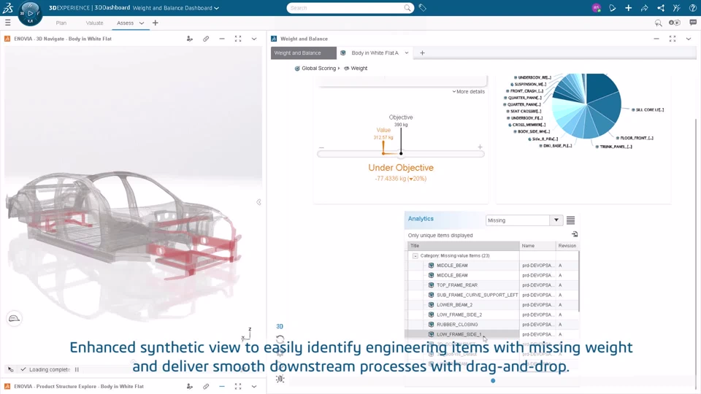Image resolution: width=701 pixels, height=394 pixels.
Task: Click the blue 3D view icon
Action: tap(280, 327)
